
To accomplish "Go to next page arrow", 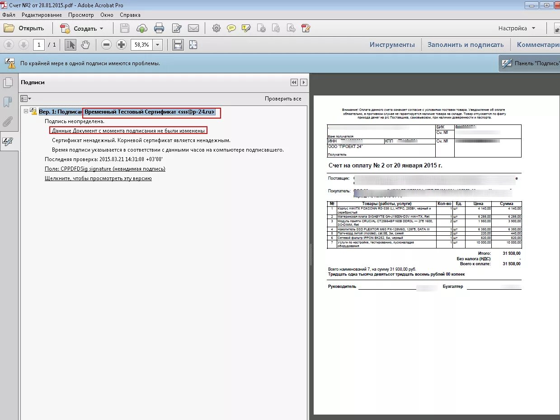I will click(24, 44).
